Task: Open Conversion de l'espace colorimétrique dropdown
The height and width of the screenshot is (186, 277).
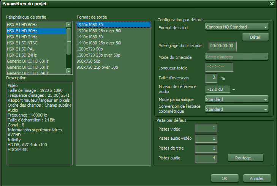Action: point(237,109)
